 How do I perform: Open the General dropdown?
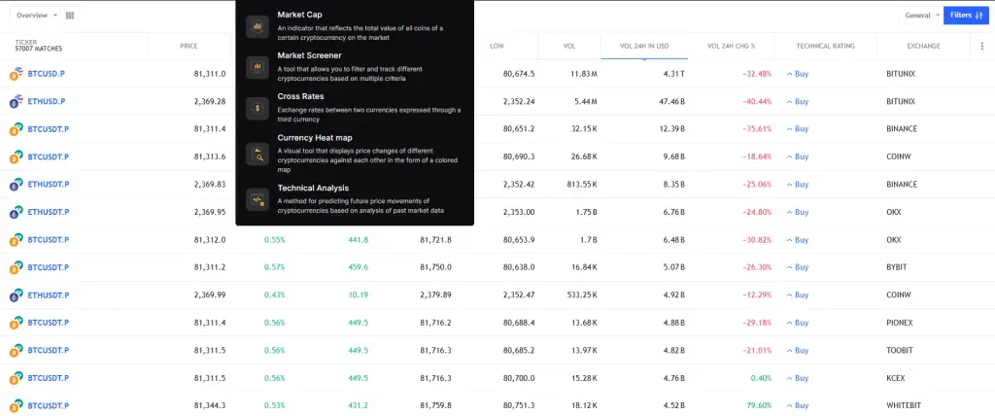922,16
